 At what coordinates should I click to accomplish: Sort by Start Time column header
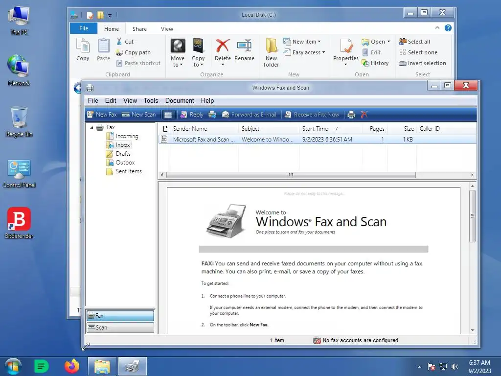(331, 129)
